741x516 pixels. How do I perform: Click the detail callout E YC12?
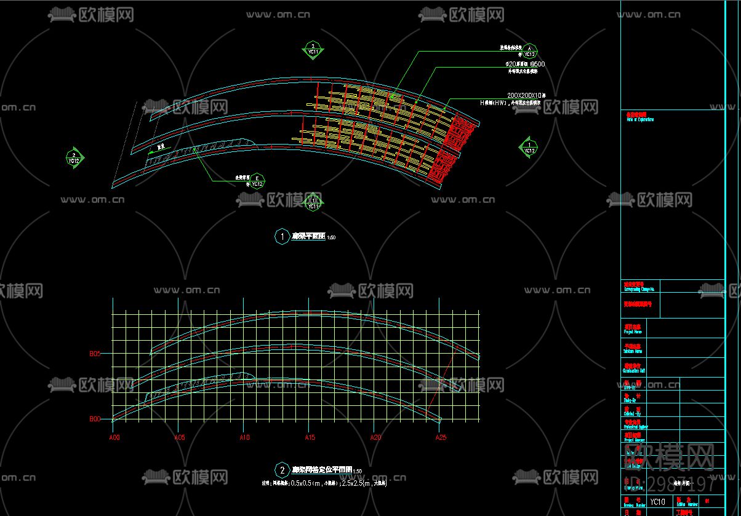click(x=257, y=181)
